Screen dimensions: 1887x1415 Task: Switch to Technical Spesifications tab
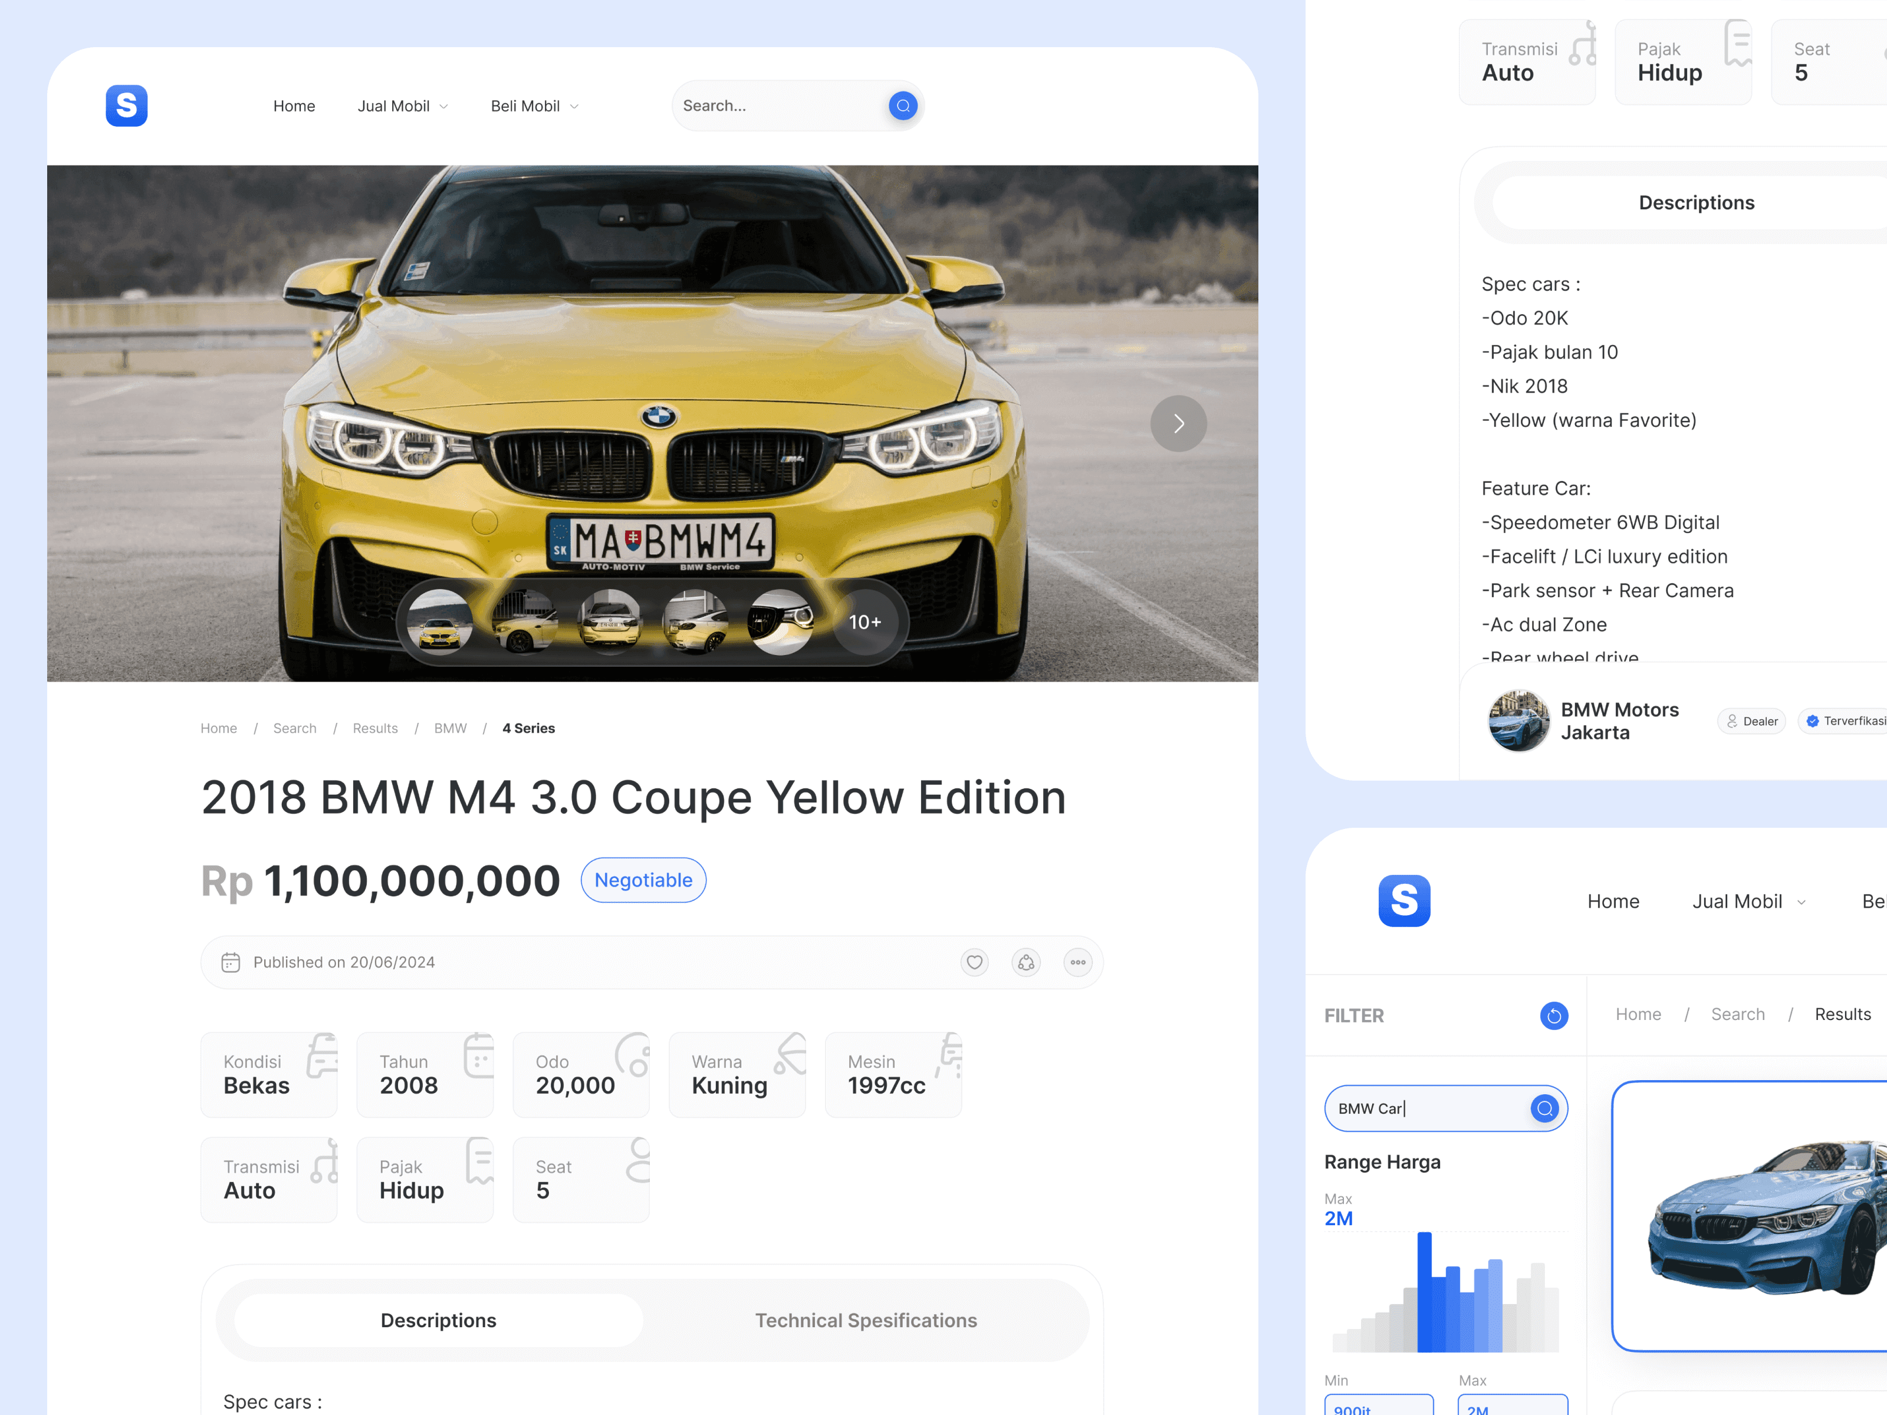(865, 1320)
